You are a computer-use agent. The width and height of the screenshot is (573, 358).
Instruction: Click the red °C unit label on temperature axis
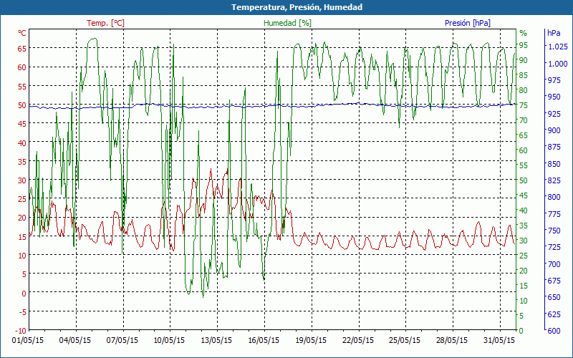22,33
